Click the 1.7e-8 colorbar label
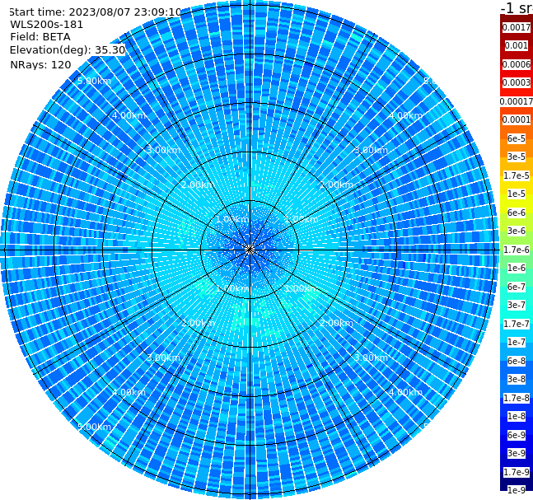The width and height of the screenshot is (533, 500). [x=516, y=398]
